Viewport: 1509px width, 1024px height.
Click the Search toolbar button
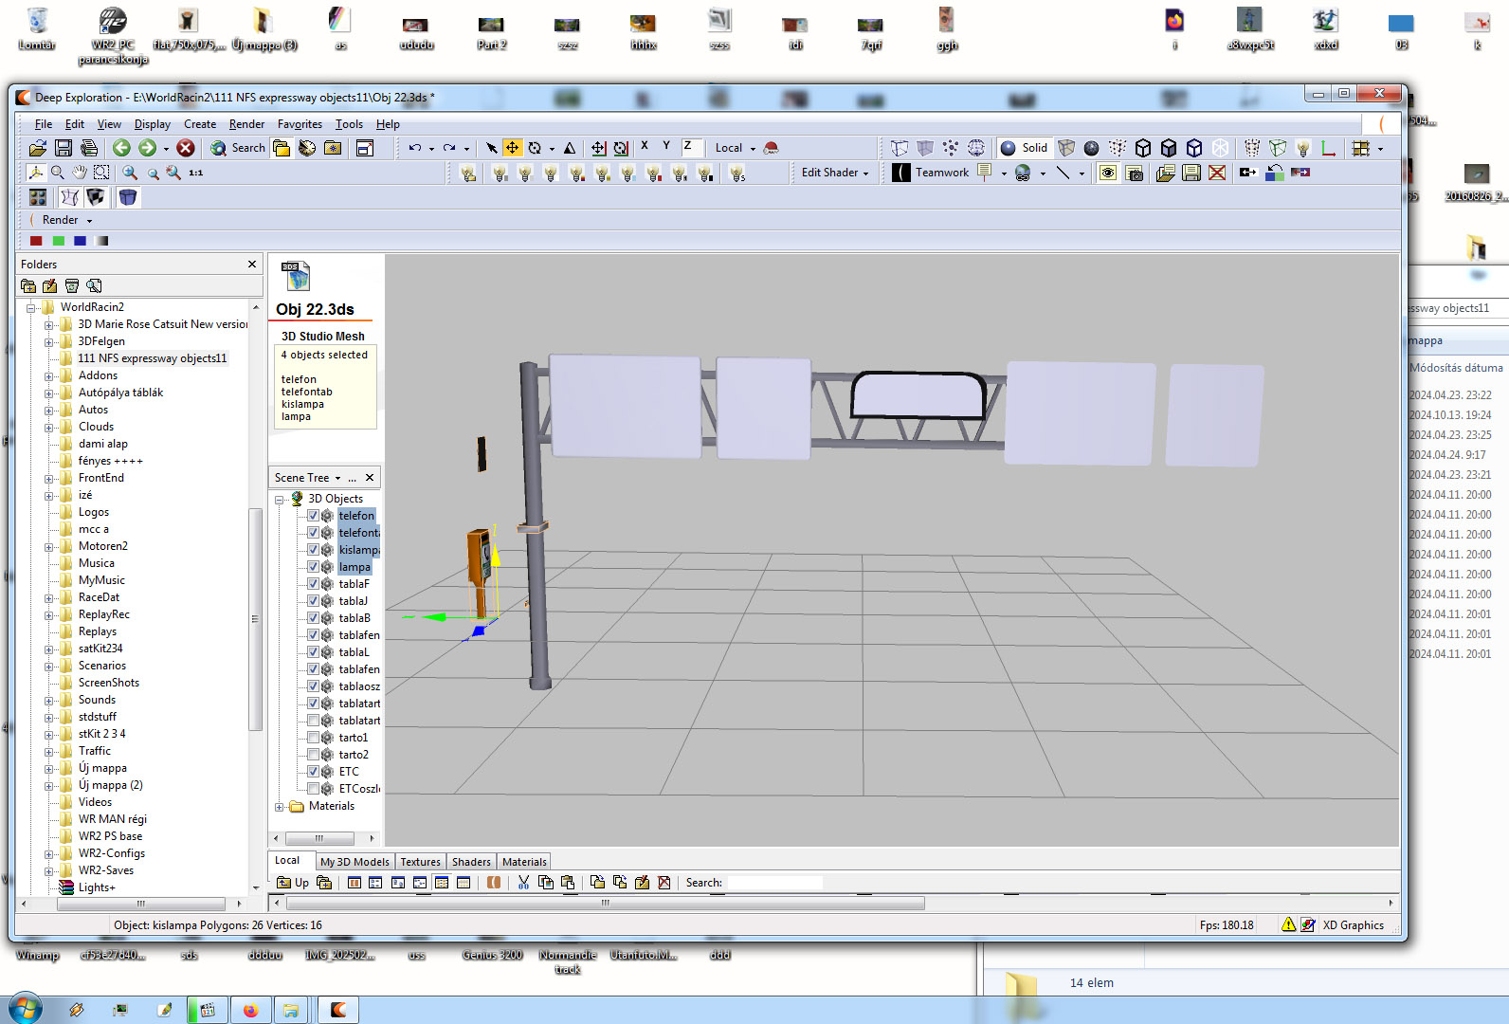pos(238,148)
